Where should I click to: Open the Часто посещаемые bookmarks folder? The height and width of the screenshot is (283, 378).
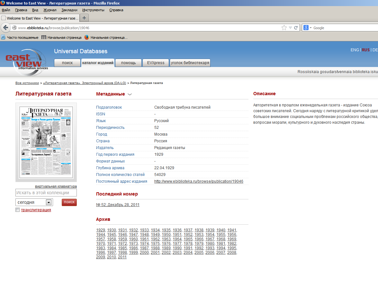tap(20, 37)
